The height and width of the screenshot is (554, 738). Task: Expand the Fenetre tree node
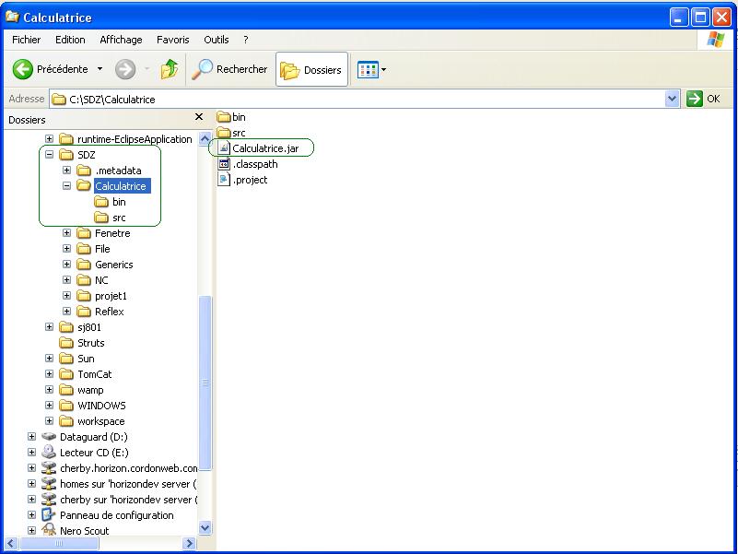coord(67,233)
